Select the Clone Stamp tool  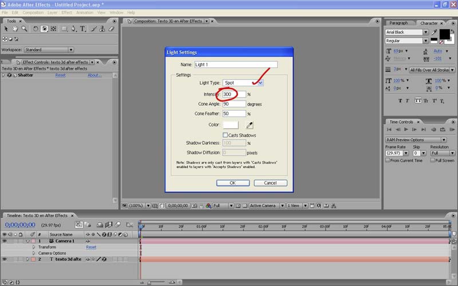pyautogui.click(x=102, y=29)
